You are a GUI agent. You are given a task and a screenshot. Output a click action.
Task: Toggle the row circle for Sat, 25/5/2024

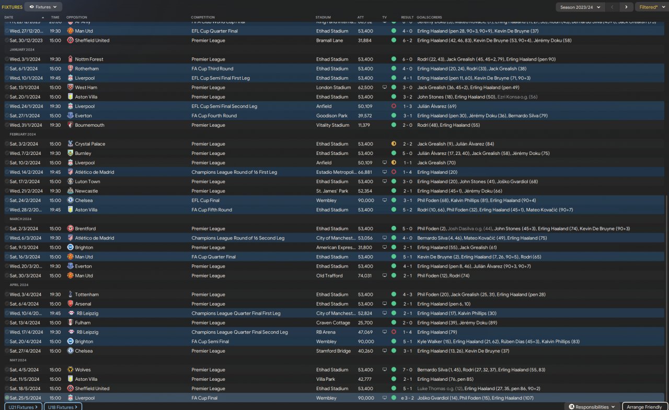[x=7, y=398]
